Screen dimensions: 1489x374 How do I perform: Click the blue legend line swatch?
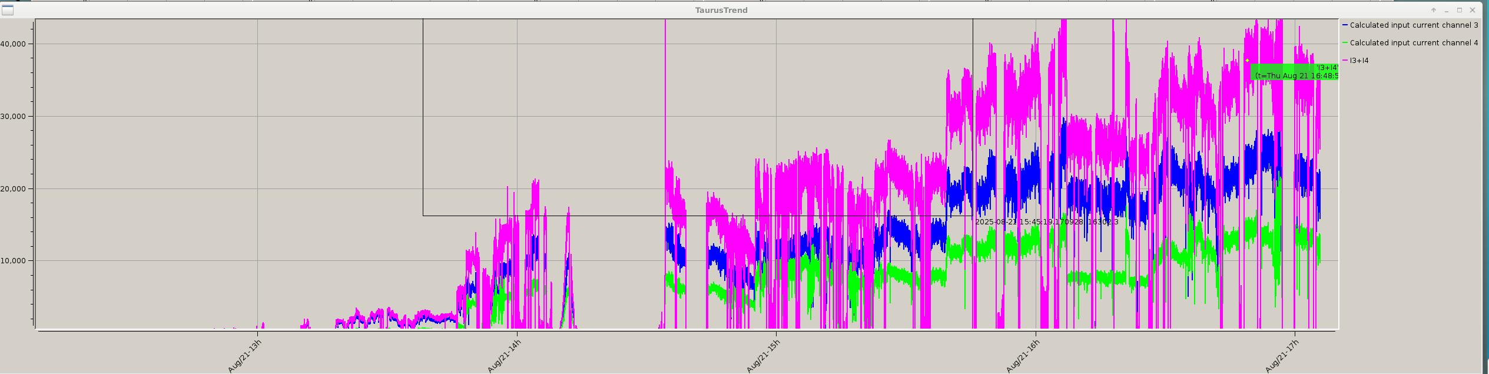point(1345,25)
